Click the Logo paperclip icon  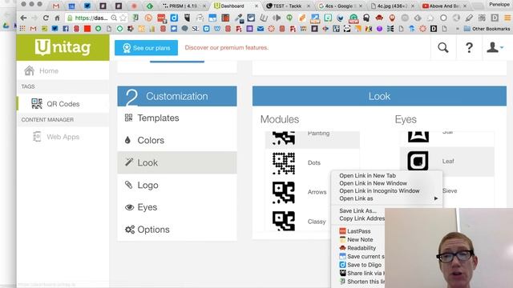[128, 185]
